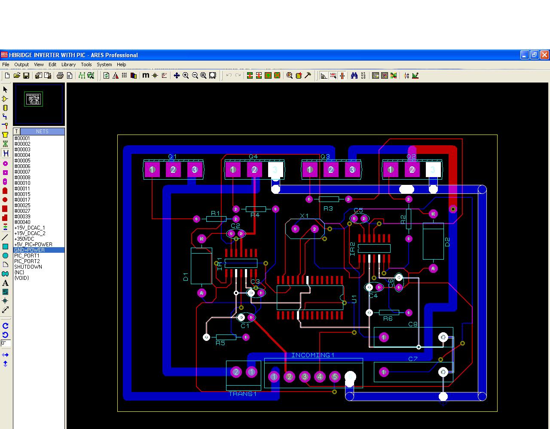
Task: Open the Edit menu
Action: point(52,64)
